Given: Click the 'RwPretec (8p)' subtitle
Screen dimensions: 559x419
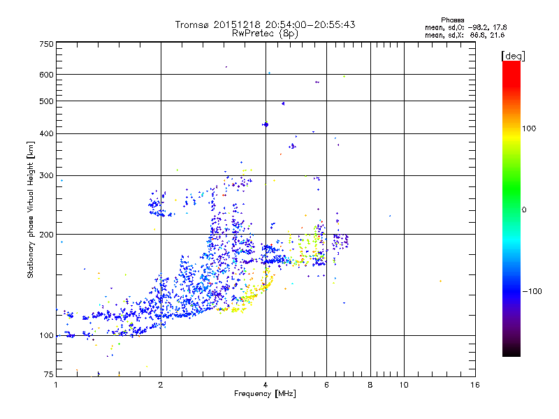Looking at the screenshot, I should click(265, 34).
